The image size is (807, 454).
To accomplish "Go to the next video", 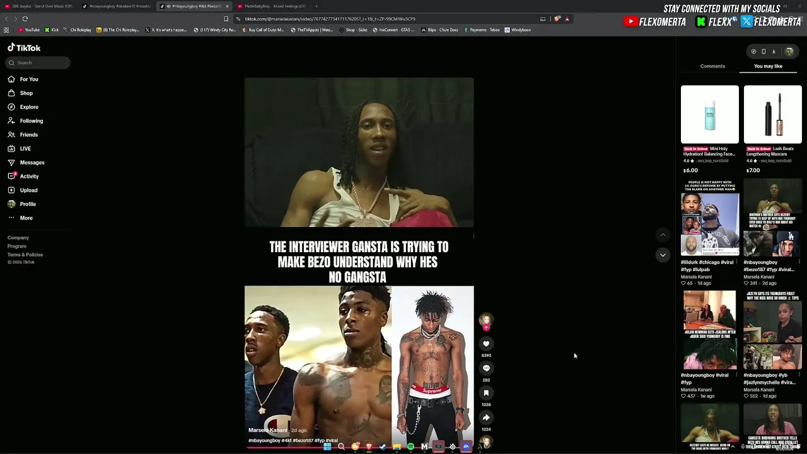I will (663, 255).
